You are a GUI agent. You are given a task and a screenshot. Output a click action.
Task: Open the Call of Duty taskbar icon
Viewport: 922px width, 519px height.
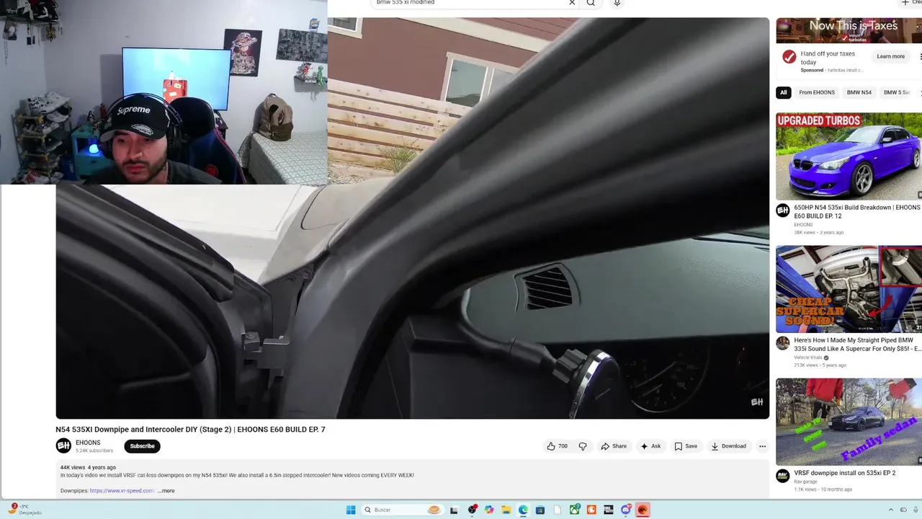tap(609, 510)
